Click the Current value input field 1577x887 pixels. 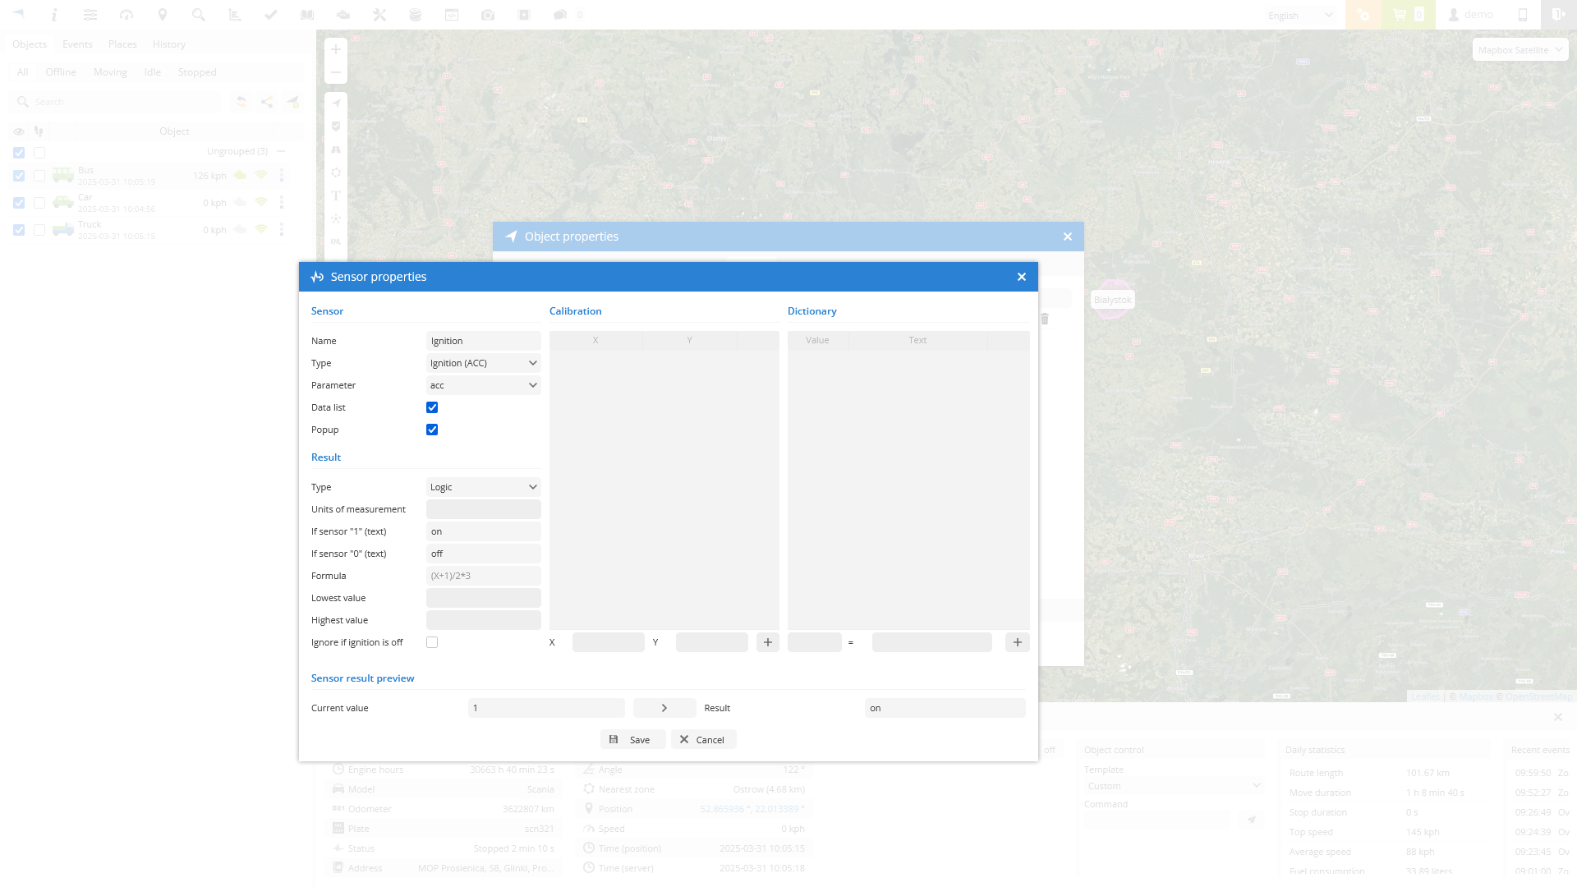tap(545, 708)
